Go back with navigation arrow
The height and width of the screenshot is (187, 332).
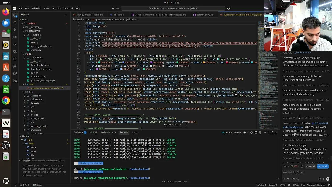(x=113, y=8)
